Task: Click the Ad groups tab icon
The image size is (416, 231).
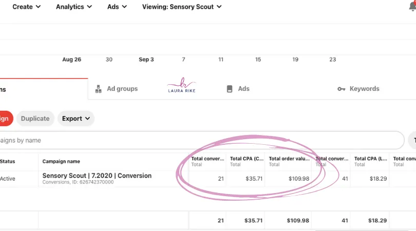Action: pyautogui.click(x=98, y=89)
